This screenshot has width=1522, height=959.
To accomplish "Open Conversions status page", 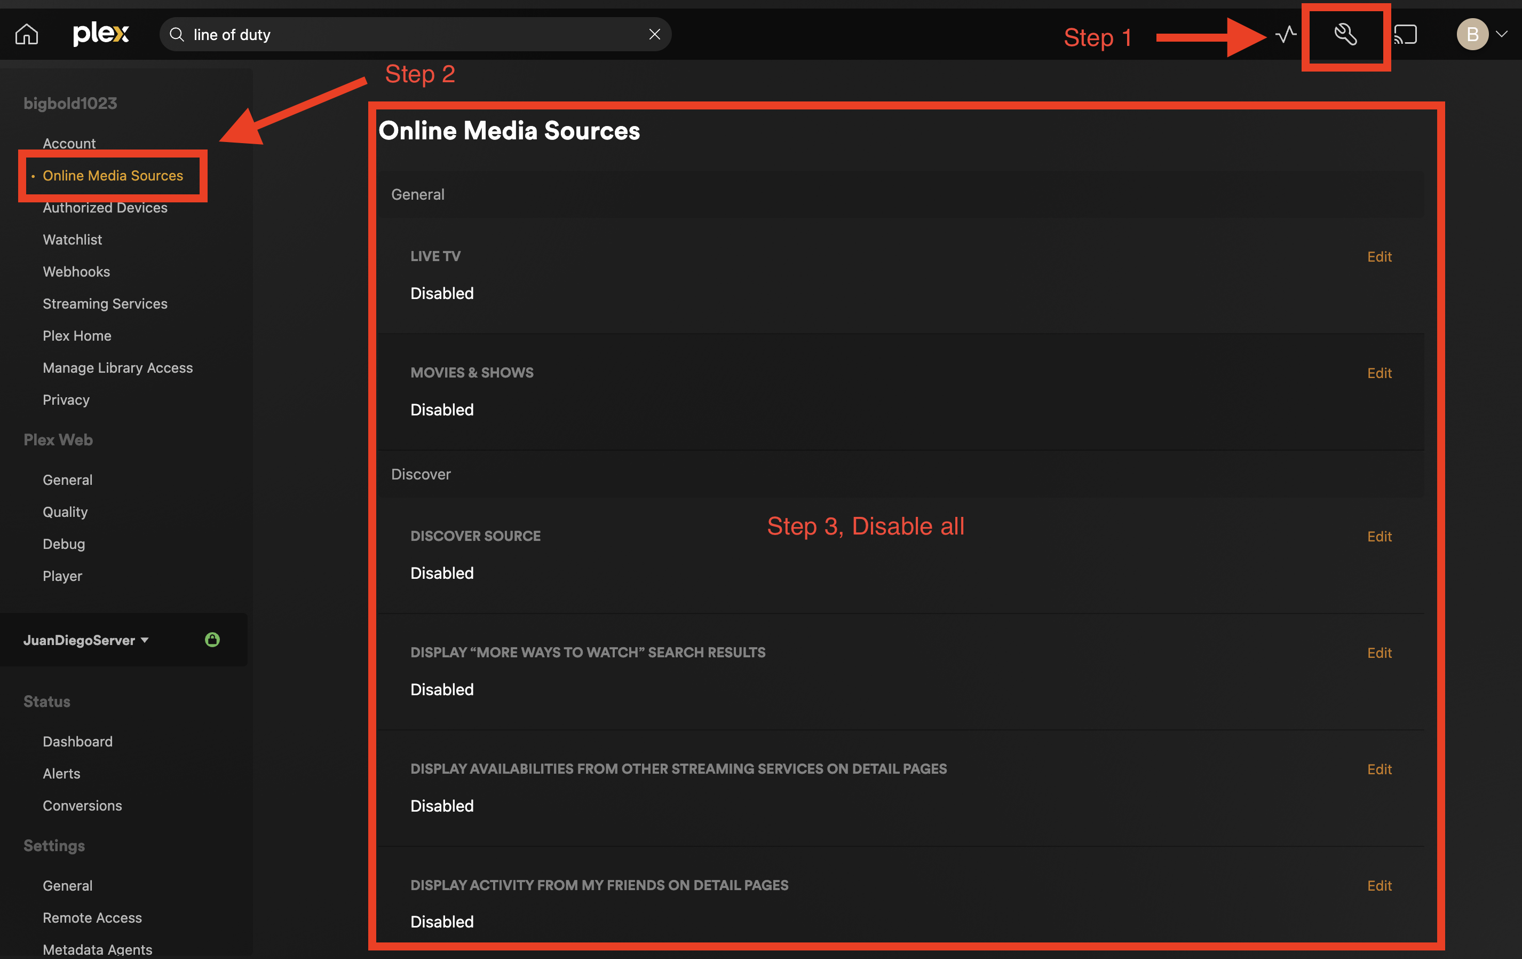I will tap(82, 805).
